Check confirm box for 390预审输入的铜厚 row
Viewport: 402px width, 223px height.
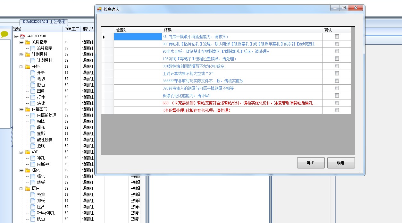pyautogui.click(x=337, y=88)
